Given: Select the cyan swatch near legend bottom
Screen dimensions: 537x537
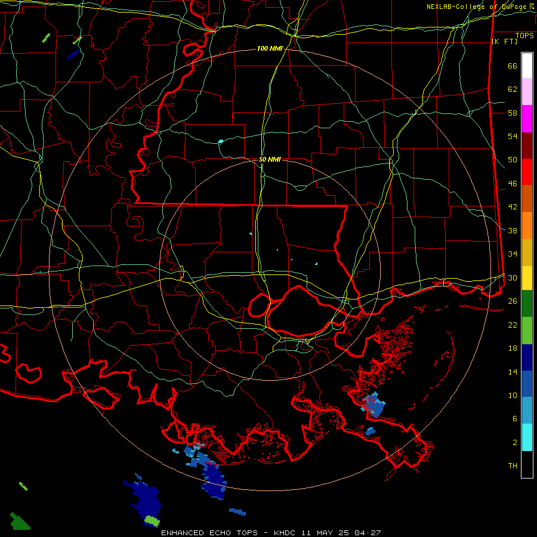Looking at the screenshot, I should point(527,437).
